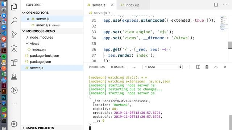Select index.ejs in Open Editors

(52, 25)
